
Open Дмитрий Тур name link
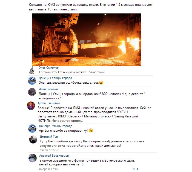click(x=49, y=137)
